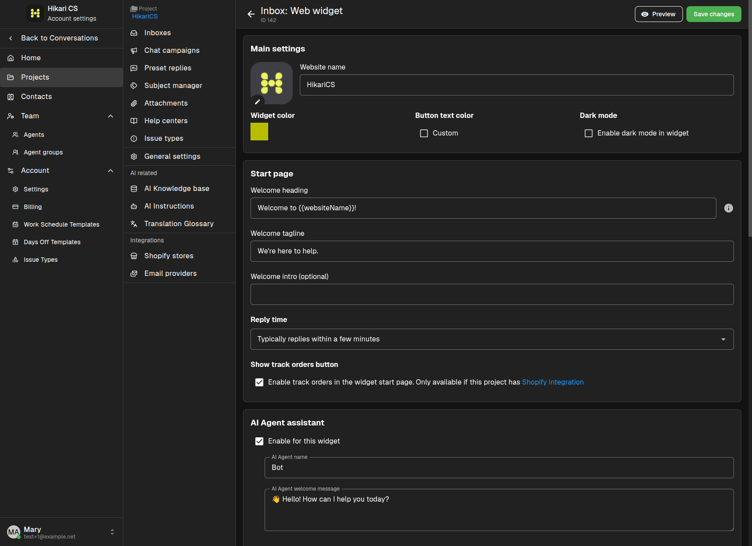This screenshot has width=752, height=546.
Task: Click Back to Conversations
Action: tap(62, 38)
